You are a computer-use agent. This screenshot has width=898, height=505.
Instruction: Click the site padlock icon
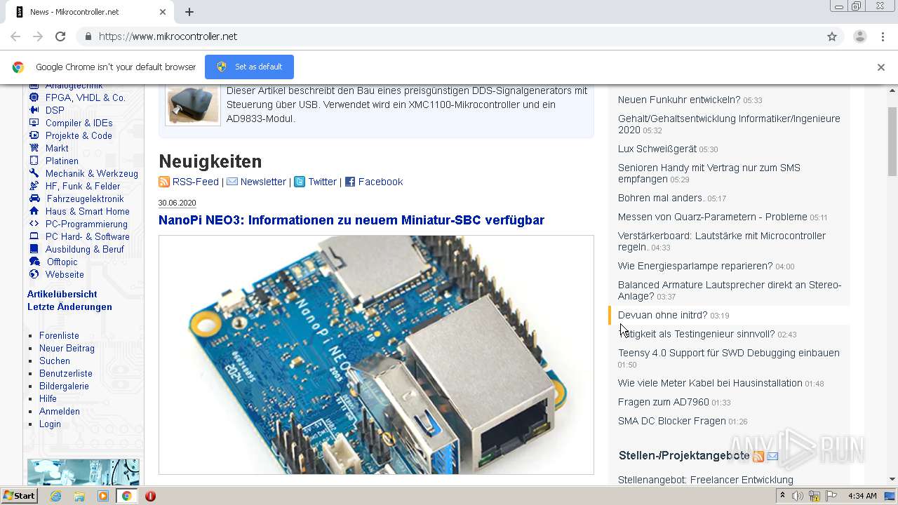pos(88,36)
